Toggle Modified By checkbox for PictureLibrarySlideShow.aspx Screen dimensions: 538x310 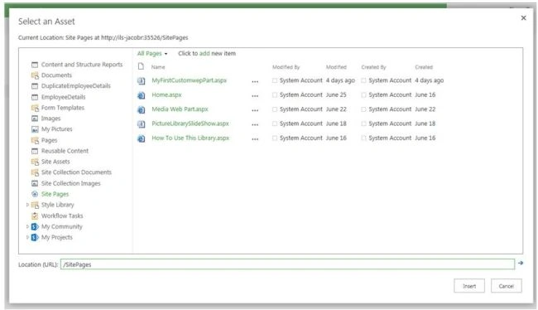point(275,124)
